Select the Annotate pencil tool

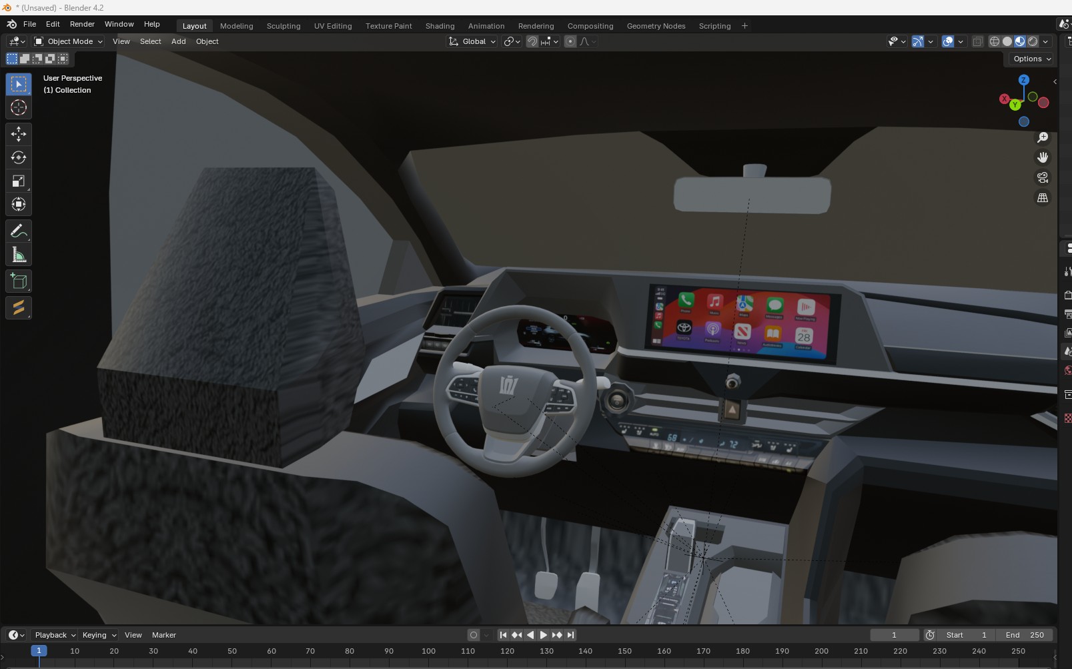click(18, 231)
